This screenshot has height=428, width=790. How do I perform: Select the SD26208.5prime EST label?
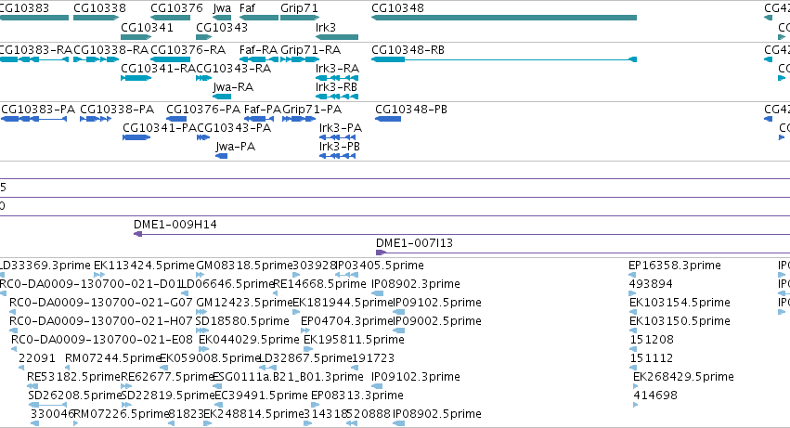(74, 396)
